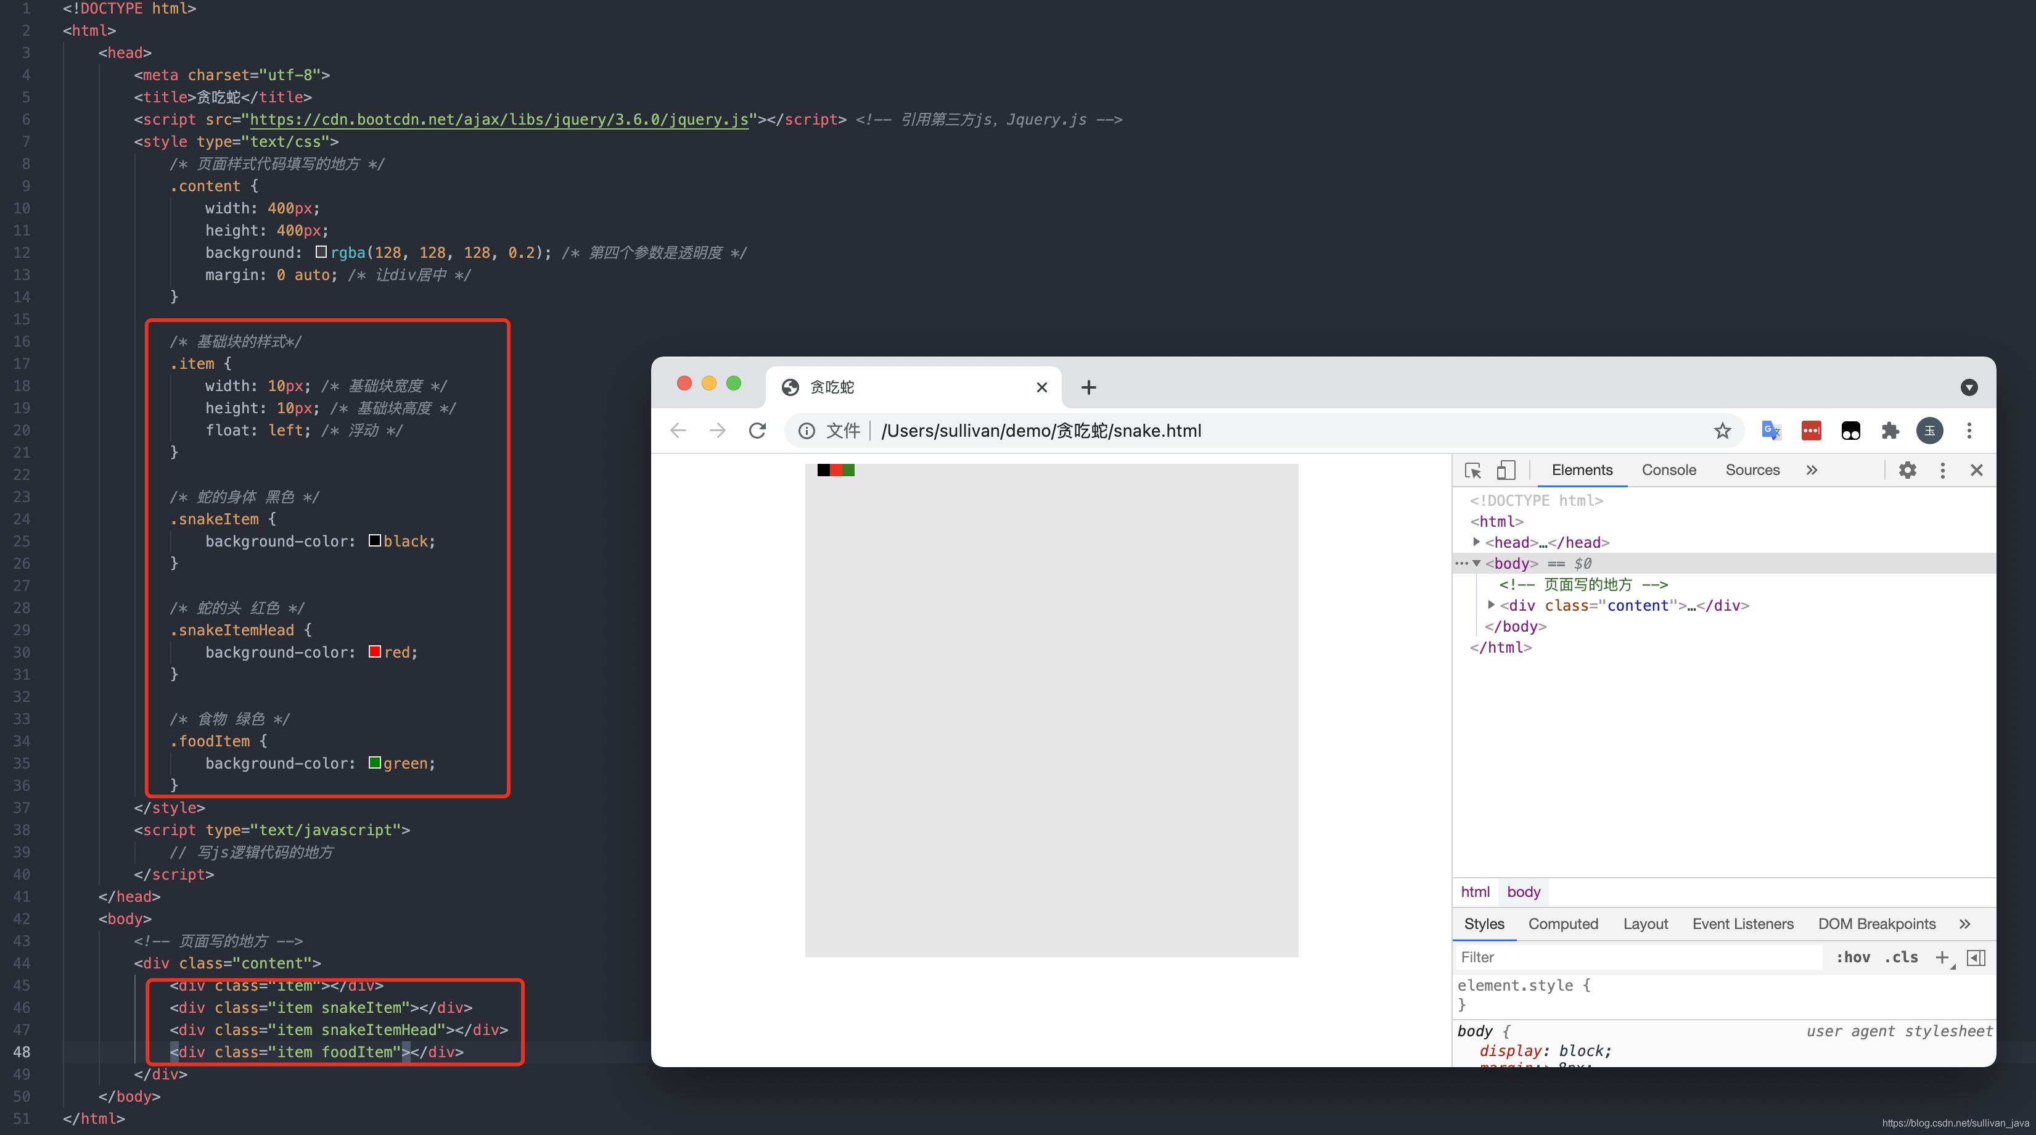Open the body node actions ellipsis

click(1461, 563)
